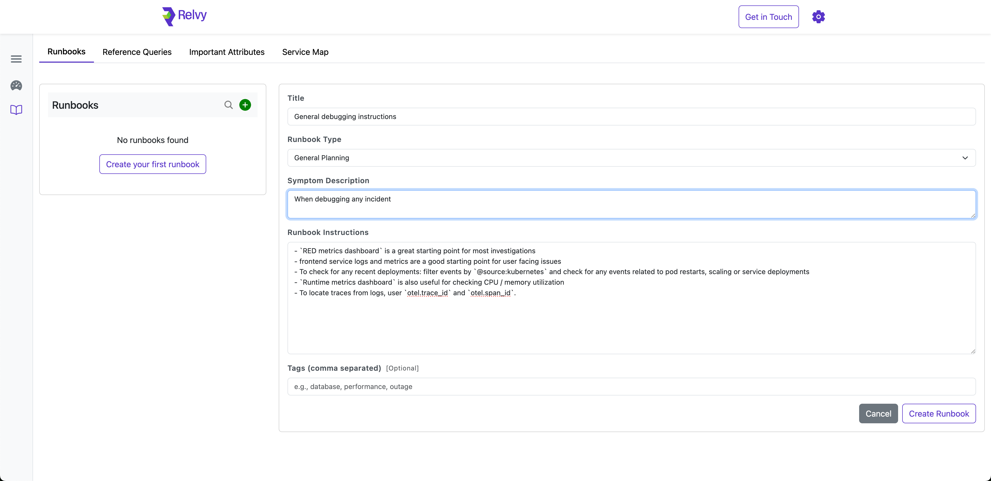Focus the Tags comma separated field
This screenshot has height=481, width=991.
coord(631,386)
